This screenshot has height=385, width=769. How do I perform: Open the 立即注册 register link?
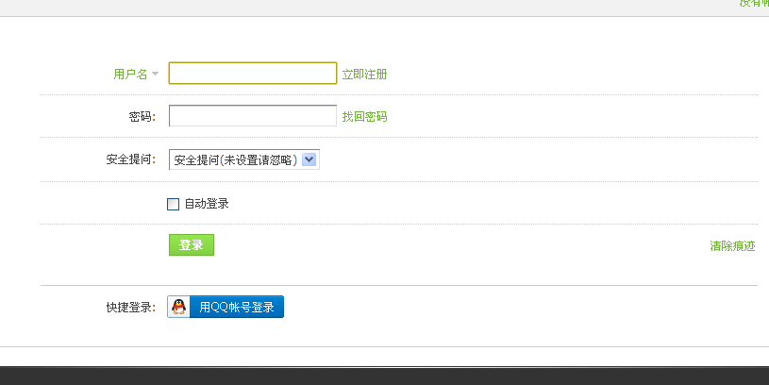point(364,74)
